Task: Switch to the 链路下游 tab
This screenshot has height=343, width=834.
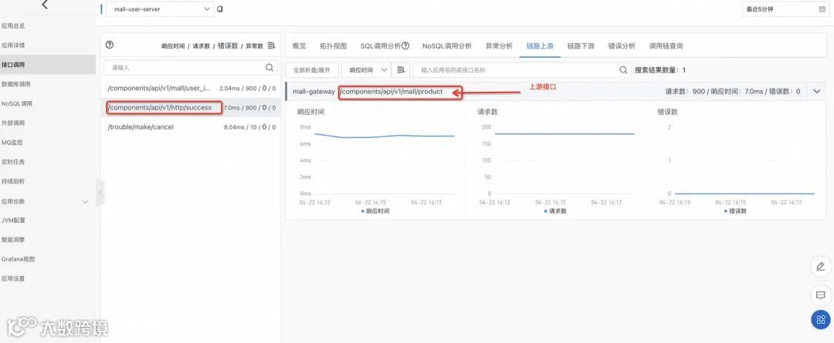Action: click(581, 46)
